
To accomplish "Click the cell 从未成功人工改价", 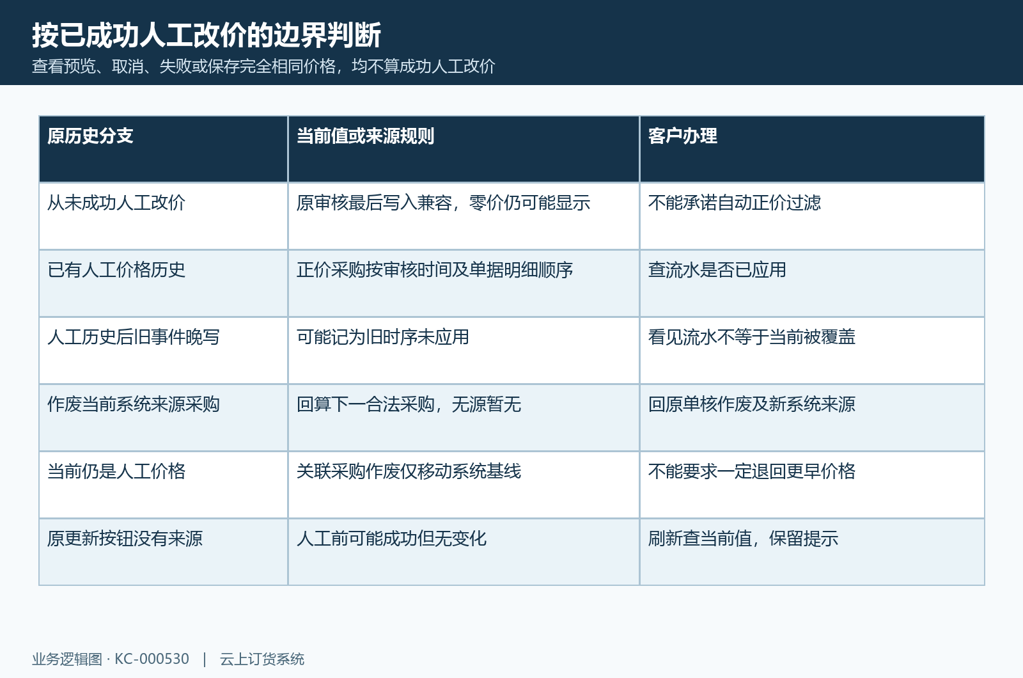I will 164,216.
